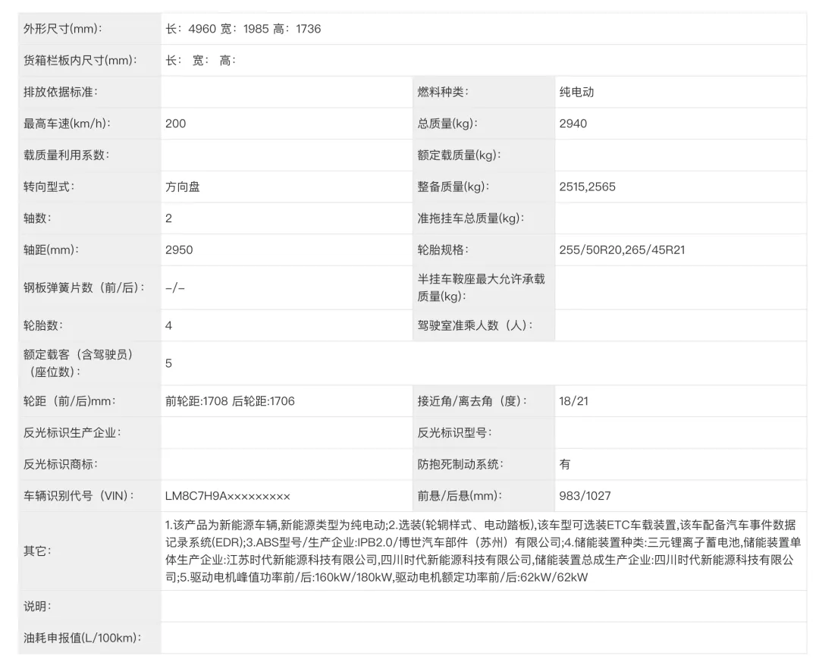
Task: Click the 总质量(kg) label
Action: point(447,124)
